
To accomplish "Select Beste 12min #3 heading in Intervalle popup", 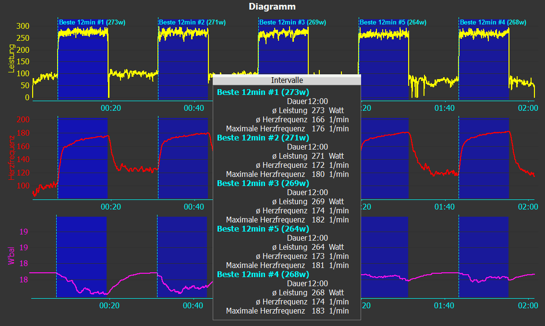I will click(x=263, y=183).
